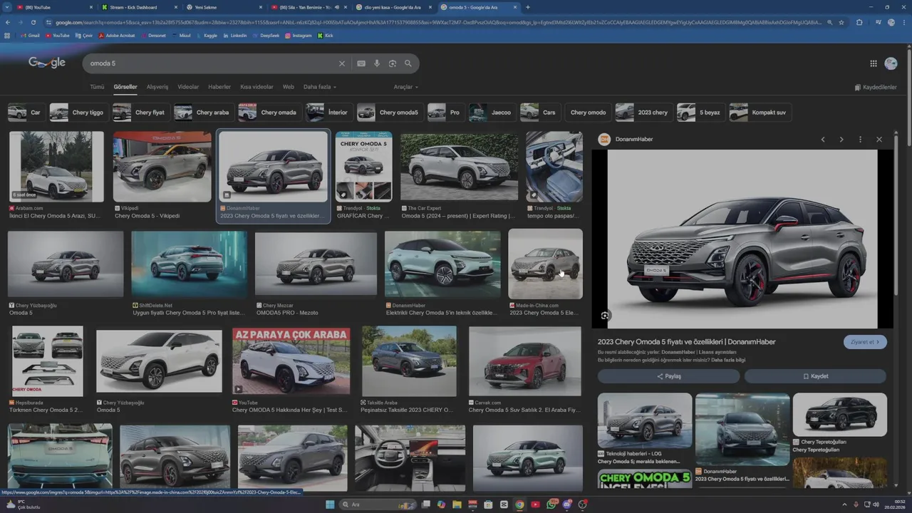Reload the page

(x=33, y=23)
